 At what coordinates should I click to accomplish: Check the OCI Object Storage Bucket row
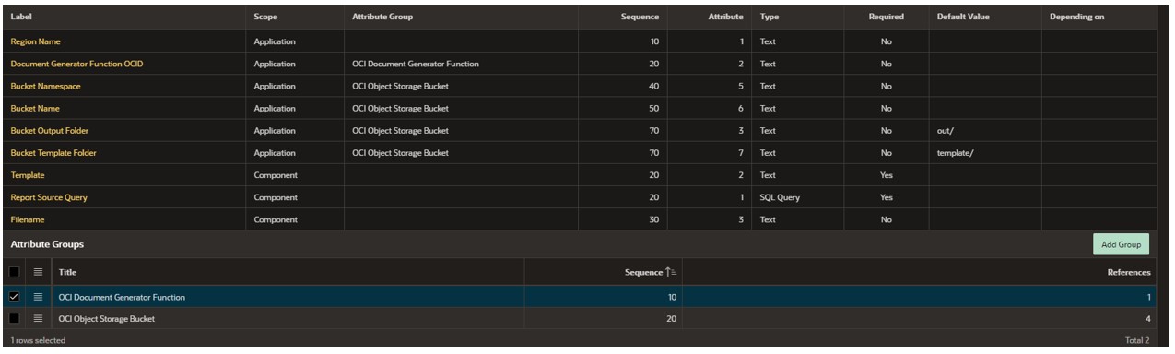coord(15,319)
